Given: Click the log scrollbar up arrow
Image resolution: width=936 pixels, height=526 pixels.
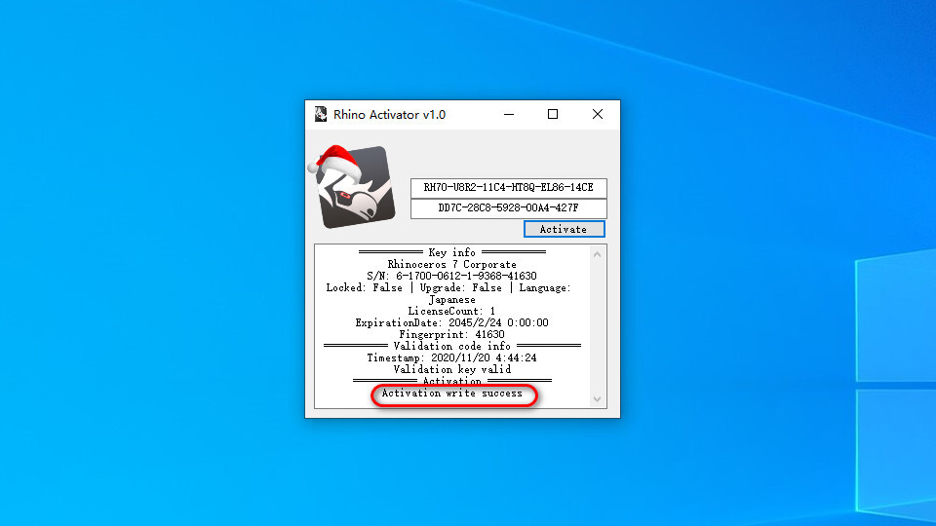Looking at the screenshot, I should pos(597,254).
